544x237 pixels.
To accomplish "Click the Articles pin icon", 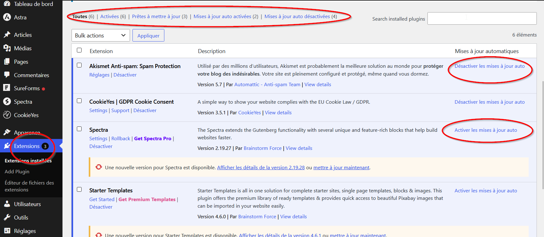I will (7, 35).
